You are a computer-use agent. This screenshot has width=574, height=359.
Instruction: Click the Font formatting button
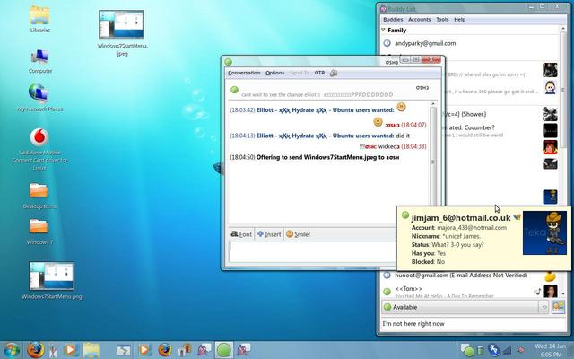coord(241,234)
